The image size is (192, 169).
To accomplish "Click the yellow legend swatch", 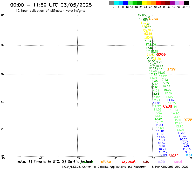I will [144, 3].
